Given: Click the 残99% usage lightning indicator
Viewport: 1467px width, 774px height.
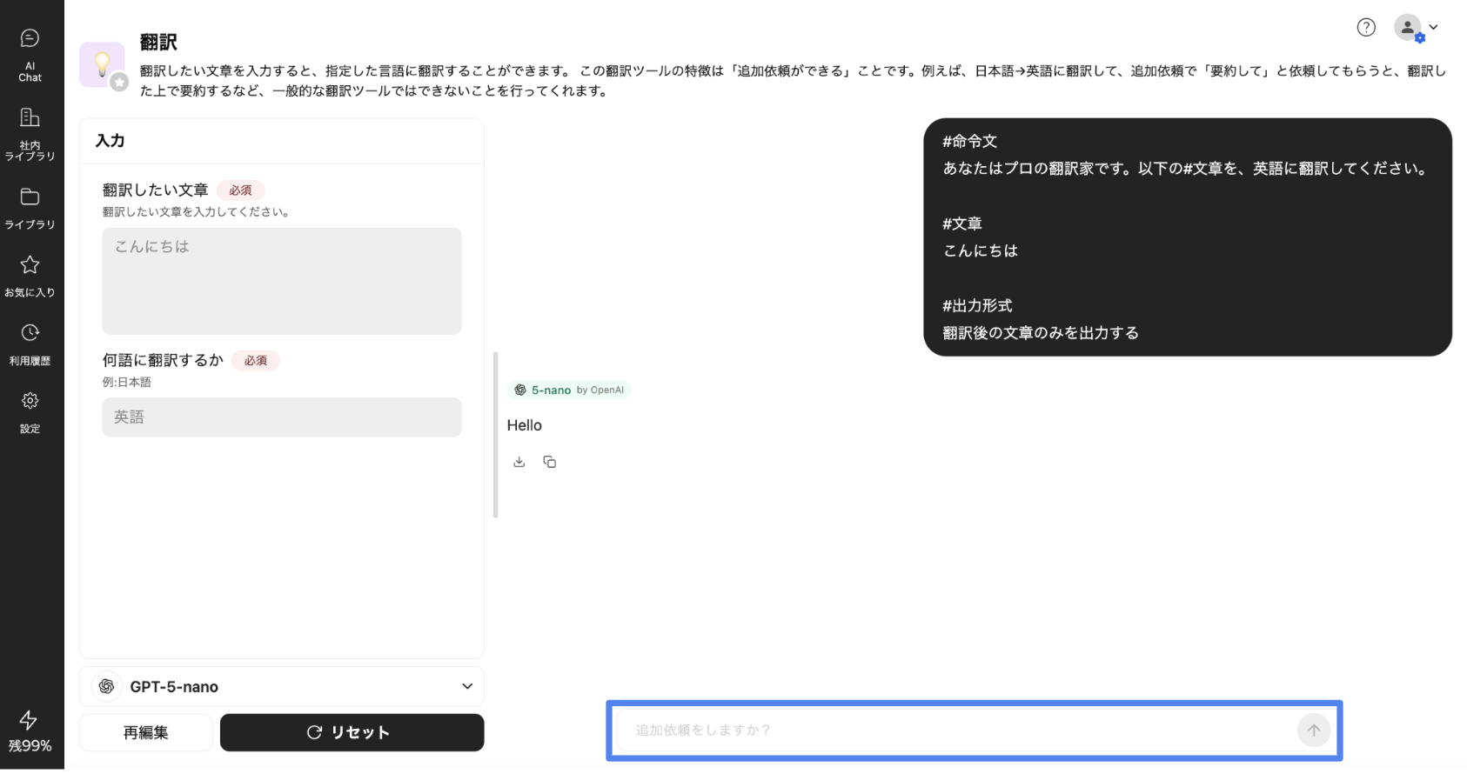Looking at the screenshot, I should (30, 731).
